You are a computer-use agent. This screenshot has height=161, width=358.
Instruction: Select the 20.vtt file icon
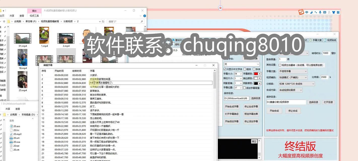[x=11, y=150]
